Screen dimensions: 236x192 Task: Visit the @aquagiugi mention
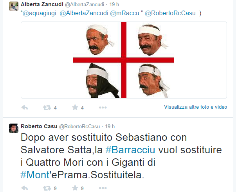[39, 13]
